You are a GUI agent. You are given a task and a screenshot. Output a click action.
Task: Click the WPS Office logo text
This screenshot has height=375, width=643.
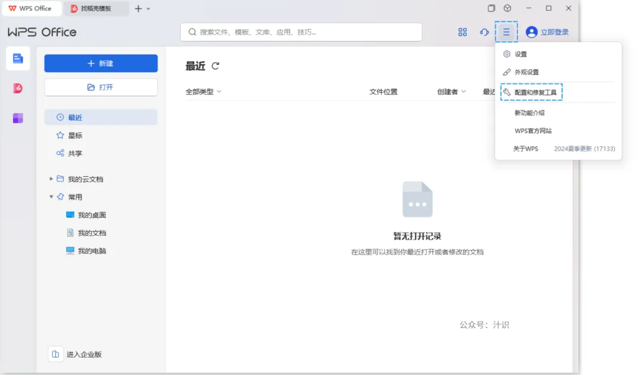(42, 32)
